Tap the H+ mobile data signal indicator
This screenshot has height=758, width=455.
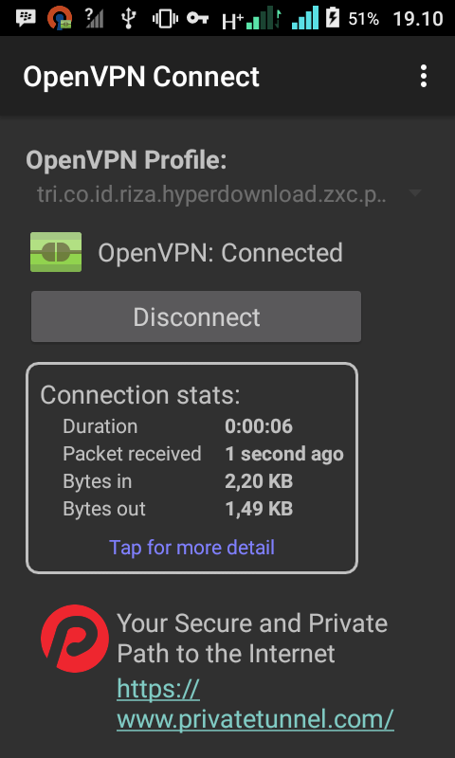(251, 18)
